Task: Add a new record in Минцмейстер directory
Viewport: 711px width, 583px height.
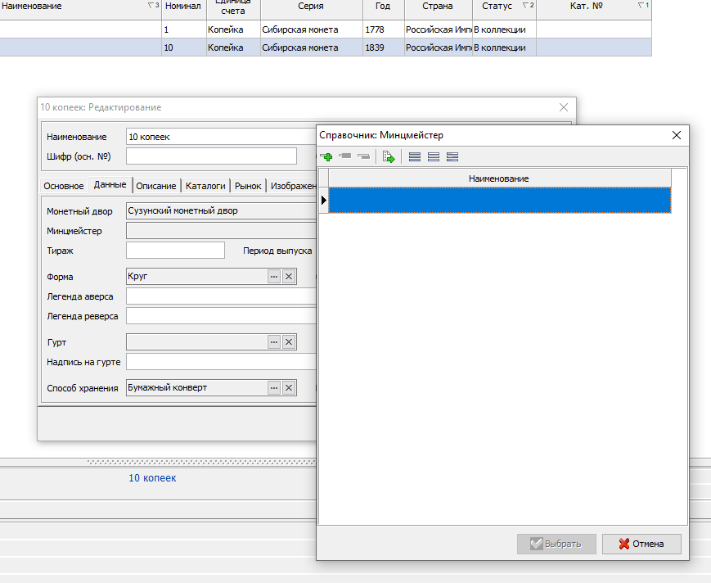Action: coord(326,157)
